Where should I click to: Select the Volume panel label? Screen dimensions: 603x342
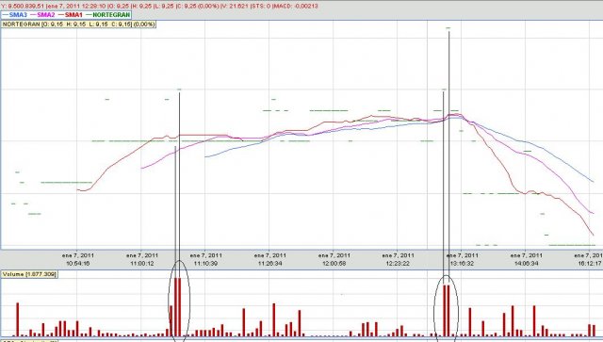coord(29,274)
